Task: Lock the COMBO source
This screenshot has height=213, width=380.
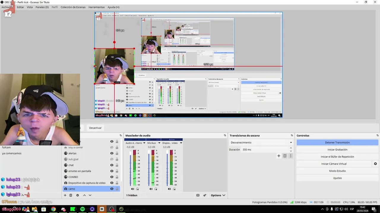Action: pos(117,177)
